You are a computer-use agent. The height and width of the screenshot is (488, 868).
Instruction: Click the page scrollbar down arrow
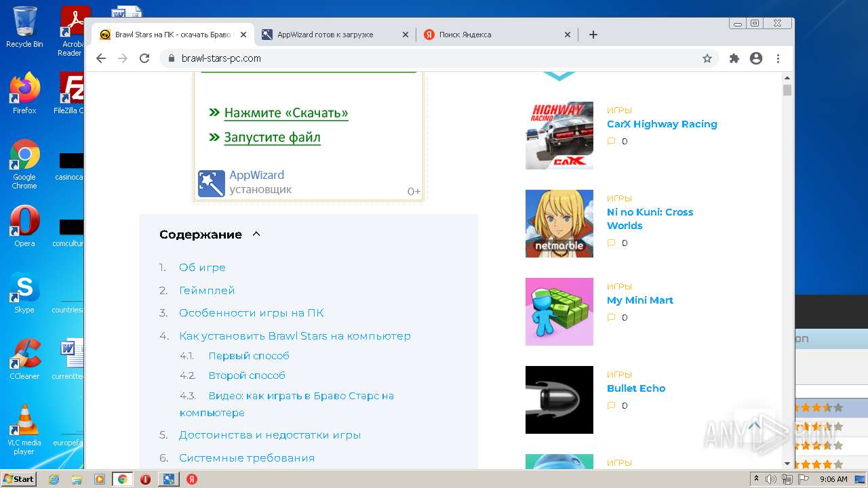click(x=787, y=464)
